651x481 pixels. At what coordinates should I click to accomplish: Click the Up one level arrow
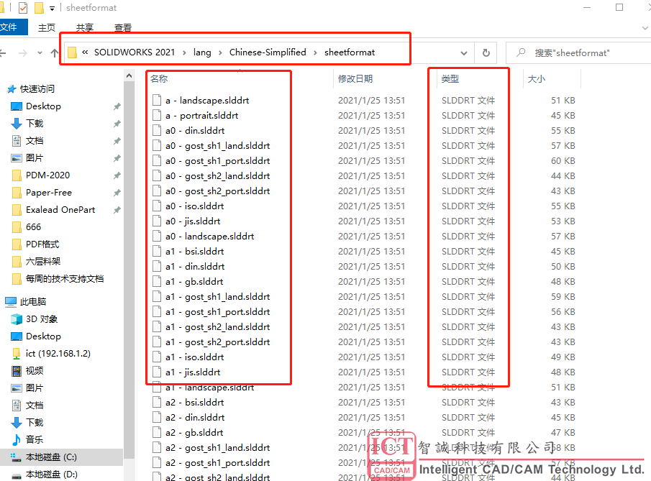55,52
